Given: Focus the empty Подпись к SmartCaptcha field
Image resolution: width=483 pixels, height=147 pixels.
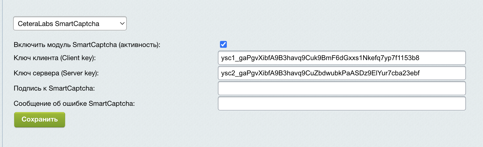Looking at the screenshot, I should tap(341, 88).
